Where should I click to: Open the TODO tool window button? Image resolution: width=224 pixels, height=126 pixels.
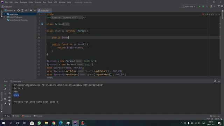pyautogui.click(x=16, y=116)
